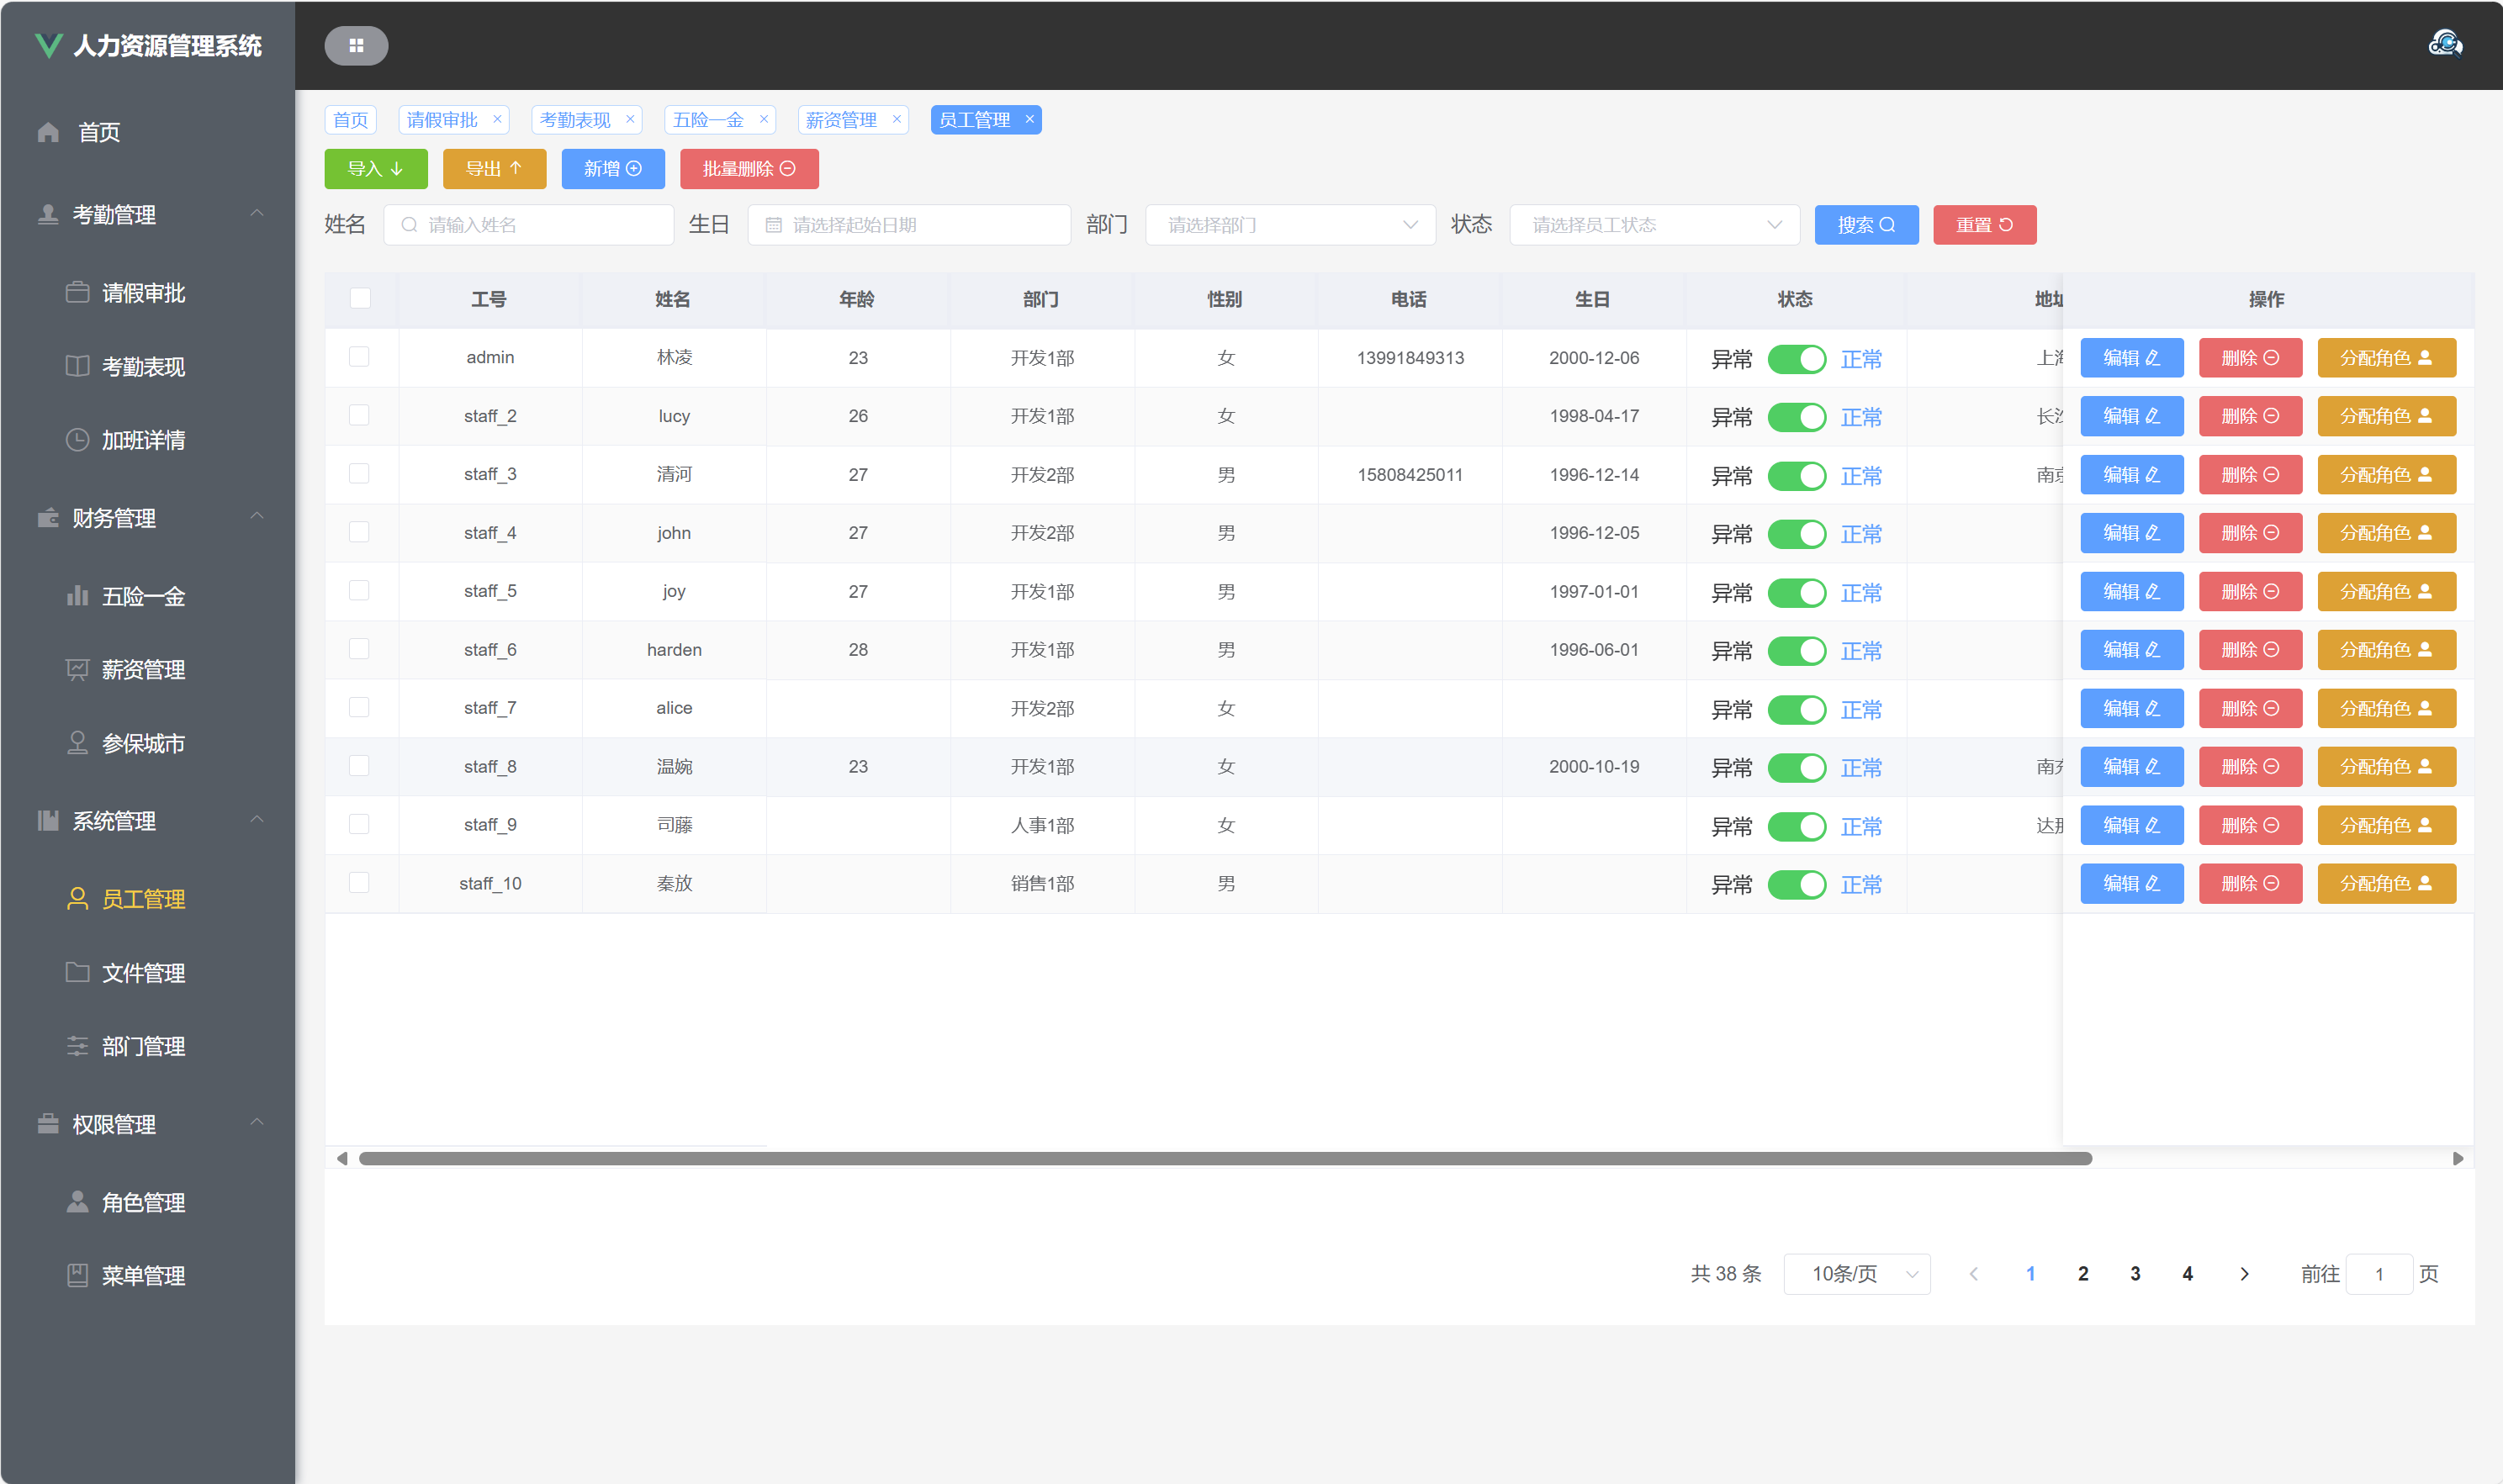
Task: Click the scrollbar left arrow under table
Action: click(342, 1158)
